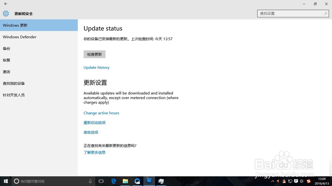Screen dimensions: 332x186
Task: Open the 查找我的设备 section
Action: pos(39,83)
